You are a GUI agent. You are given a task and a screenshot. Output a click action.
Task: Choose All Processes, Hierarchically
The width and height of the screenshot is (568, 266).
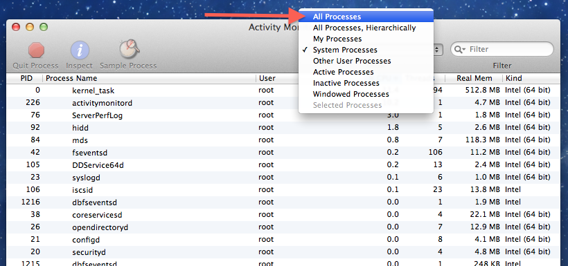366,28
